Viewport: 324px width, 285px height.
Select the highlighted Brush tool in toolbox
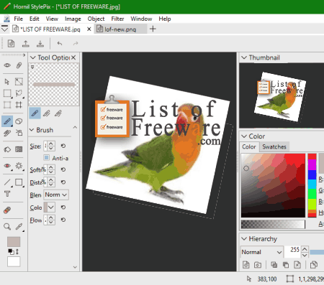pos(7,121)
